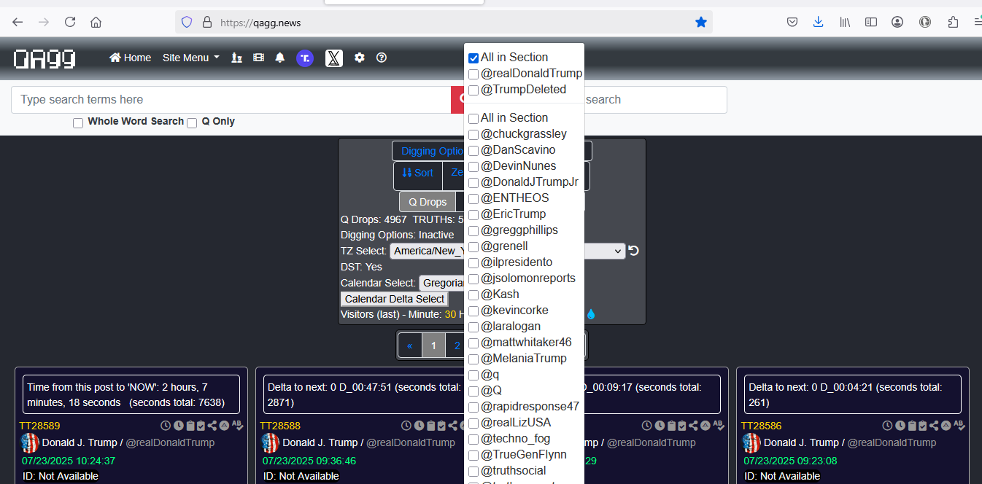The image size is (982, 484).
Task: Check the @ENTHEOS checkbox
Action: [x=473, y=199]
